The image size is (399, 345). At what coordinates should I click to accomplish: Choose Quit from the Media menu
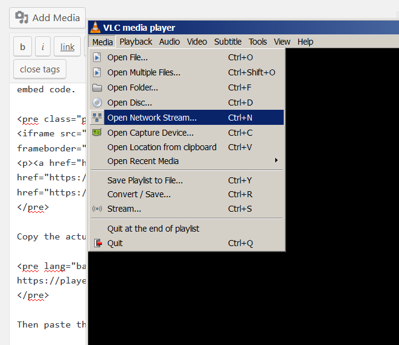click(x=187, y=243)
